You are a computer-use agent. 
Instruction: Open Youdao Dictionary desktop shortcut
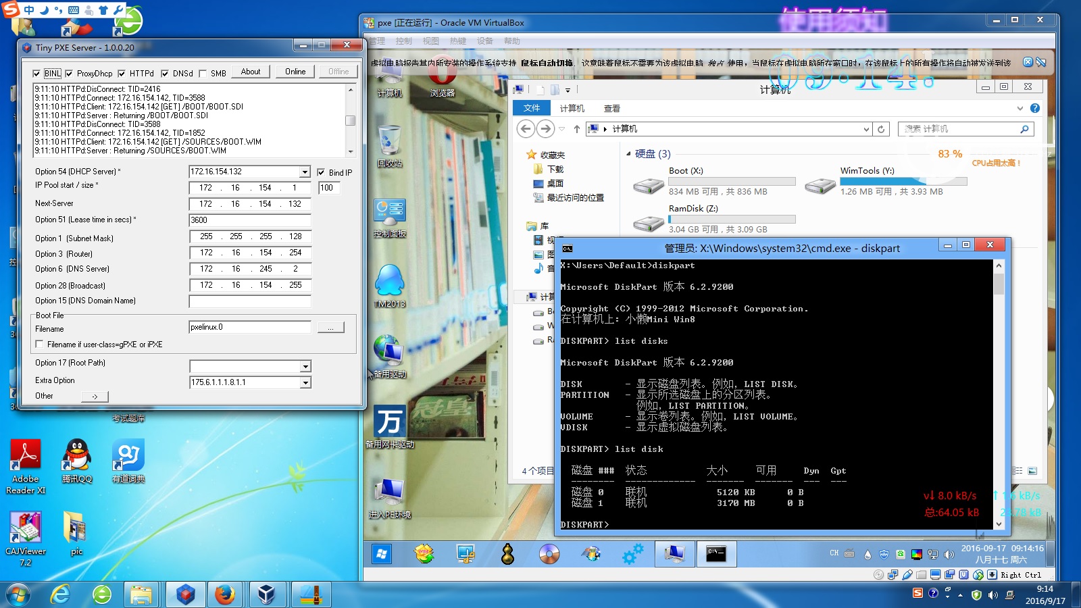pos(128,461)
